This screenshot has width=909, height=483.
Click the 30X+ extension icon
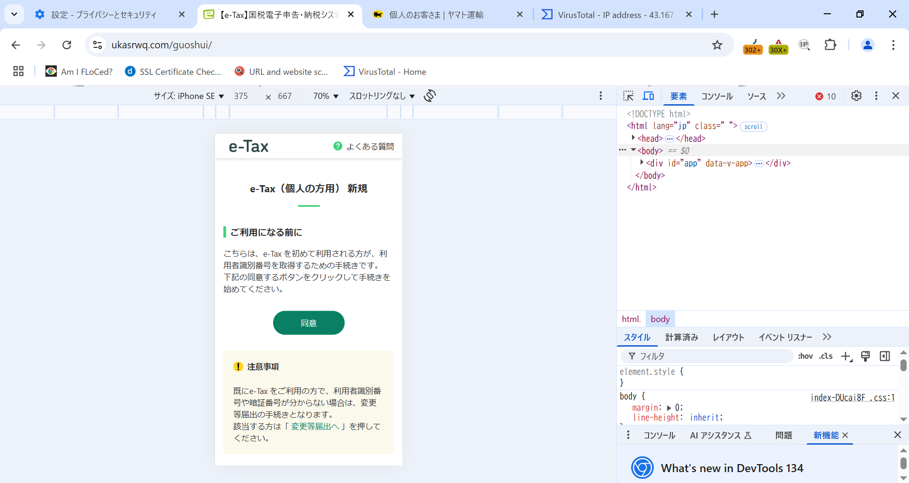(x=778, y=47)
